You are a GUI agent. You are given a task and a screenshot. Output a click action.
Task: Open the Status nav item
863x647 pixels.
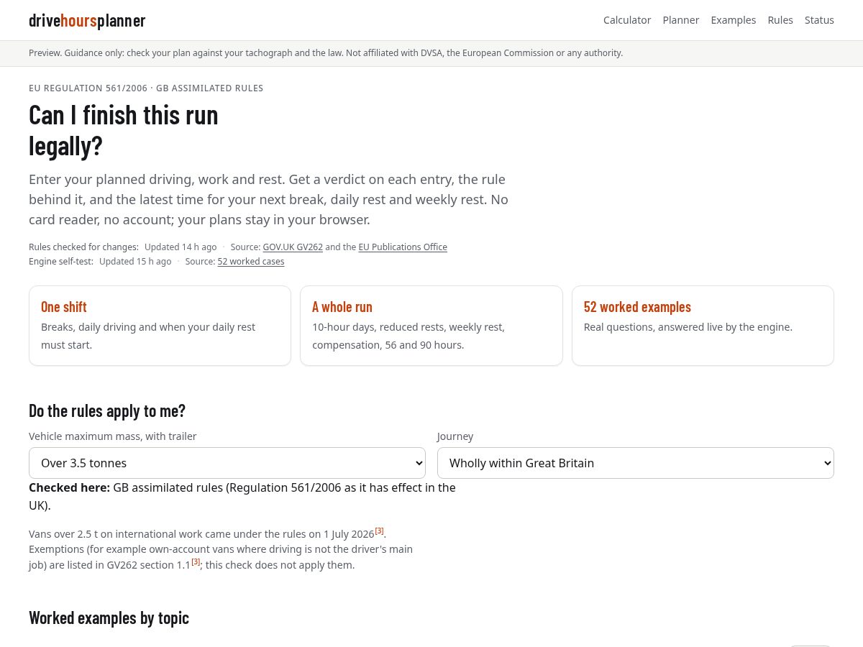coord(819,20)
